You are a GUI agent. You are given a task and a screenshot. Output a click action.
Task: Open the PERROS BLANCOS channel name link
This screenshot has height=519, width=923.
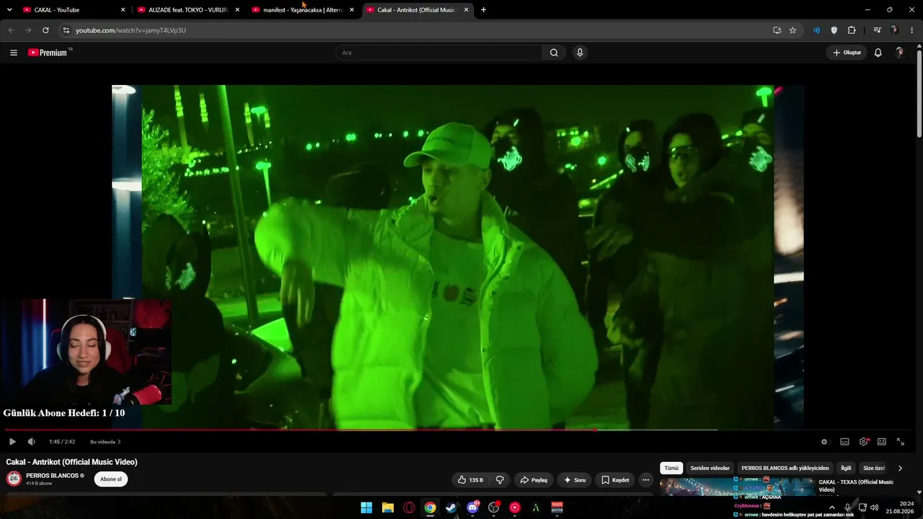(x=52, y=476)
